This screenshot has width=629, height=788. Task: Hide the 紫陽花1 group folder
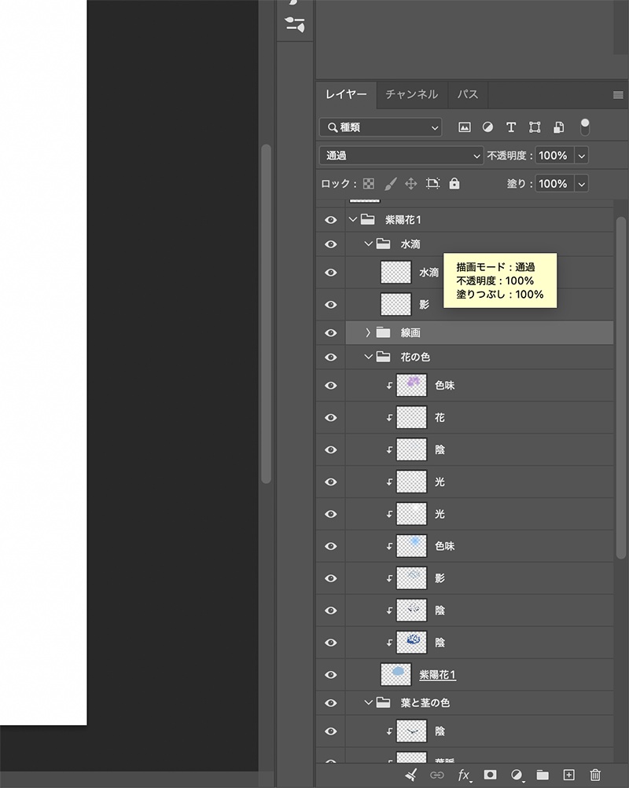[331, 220]
